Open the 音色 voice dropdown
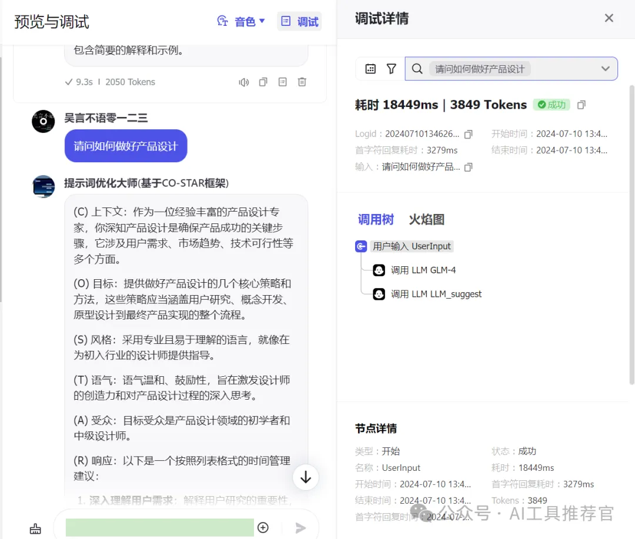The image size is (635, 539). point(242,22)
